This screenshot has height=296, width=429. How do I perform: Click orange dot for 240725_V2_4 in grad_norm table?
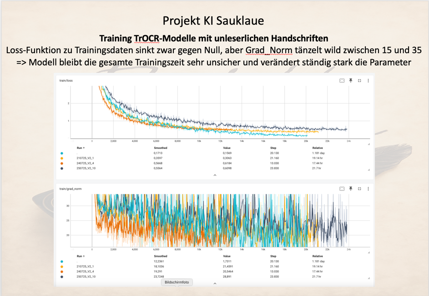click(x=62, y=271)
